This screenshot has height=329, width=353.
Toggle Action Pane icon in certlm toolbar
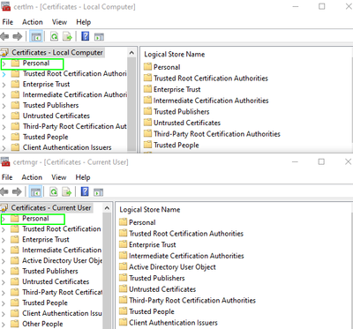click(x=99, y=37)
